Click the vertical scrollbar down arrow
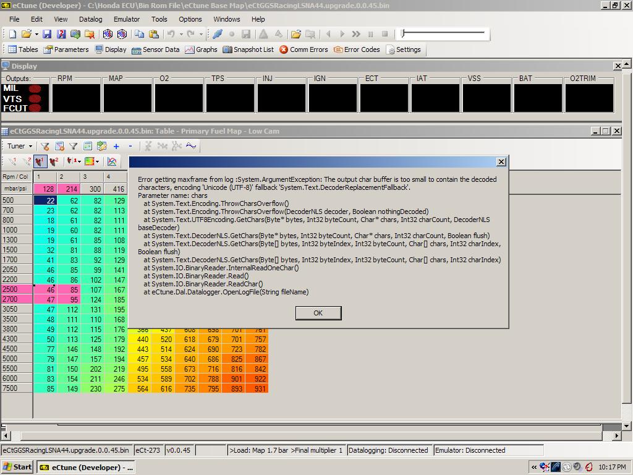 click(x=627, y=426)
